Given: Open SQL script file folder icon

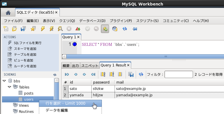Looking at the screenshot, I should coord(15,29).
